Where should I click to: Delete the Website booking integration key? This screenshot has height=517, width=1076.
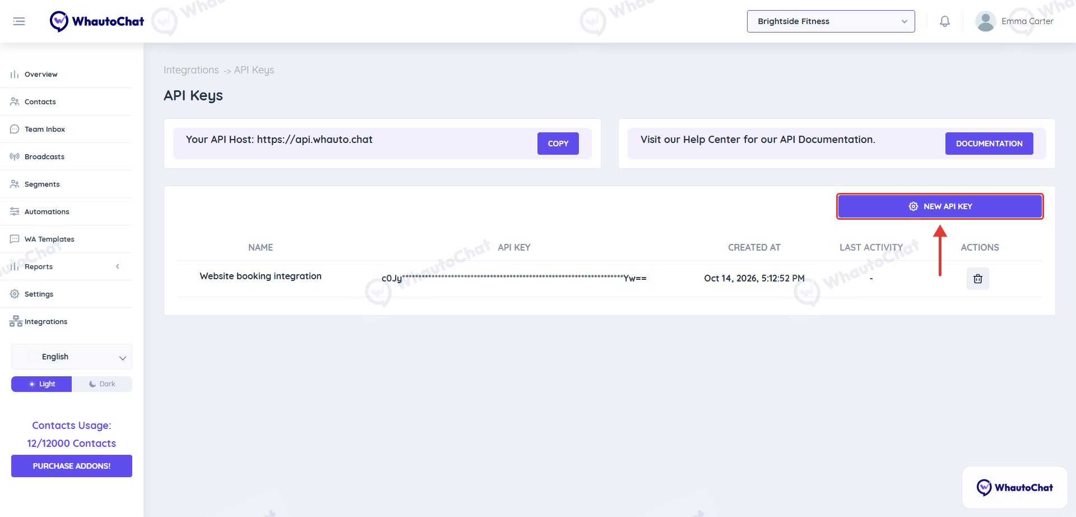point(978,279)
